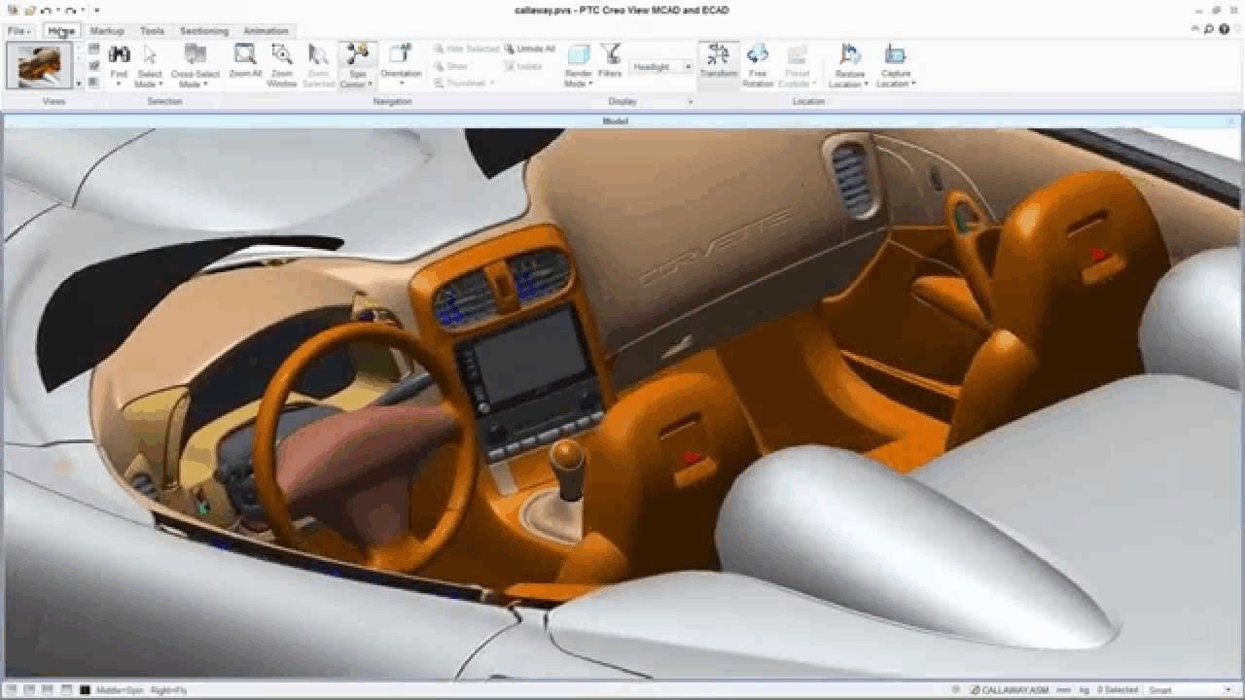Open the Smart selection combo in status bar
Image resolution: width=1245 pixels, height=700 pixels.
pyautogui.click(x=1189, y=689)
